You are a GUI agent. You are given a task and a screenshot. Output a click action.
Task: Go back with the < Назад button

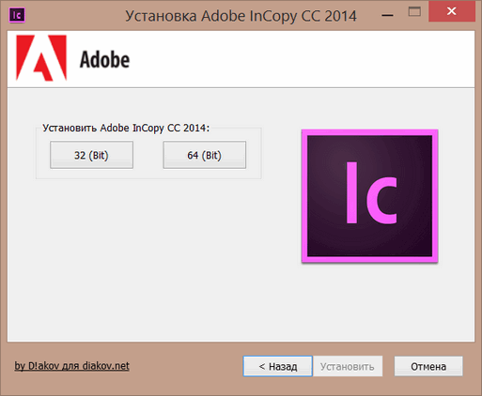(278, 366)
